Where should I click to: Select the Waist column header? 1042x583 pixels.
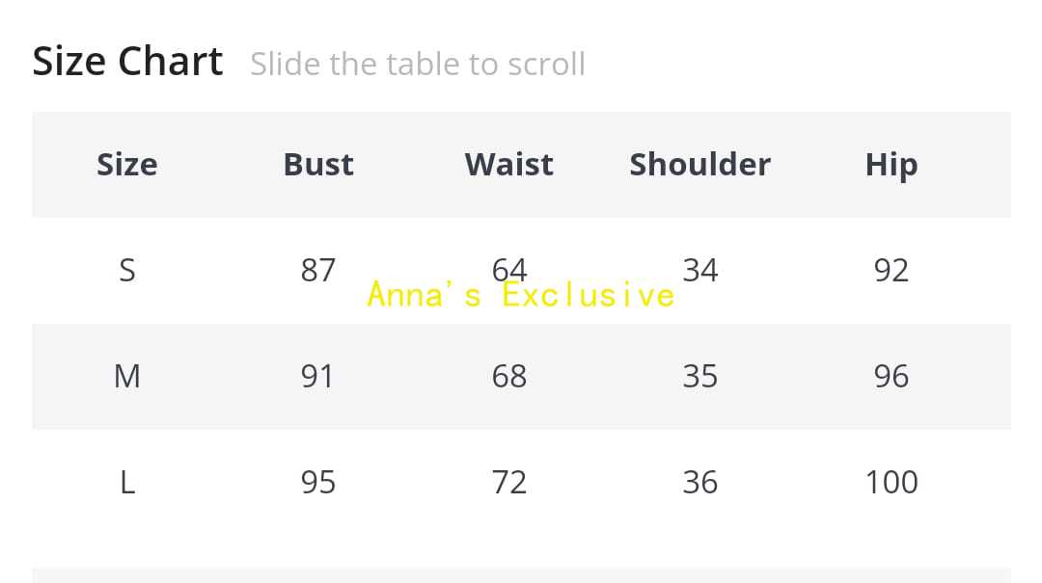coord(508,165)
